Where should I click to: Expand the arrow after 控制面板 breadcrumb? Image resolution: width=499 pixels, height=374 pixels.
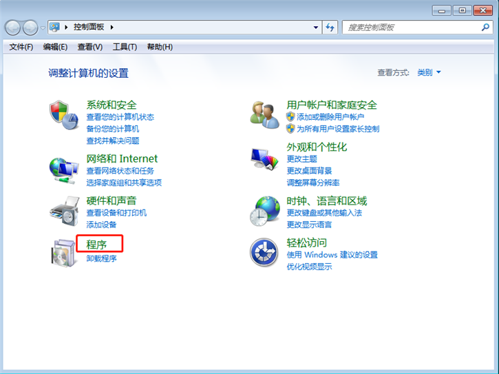tap(112, 28)
